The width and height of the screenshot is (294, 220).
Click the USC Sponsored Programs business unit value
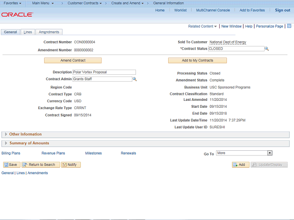(230, 88)
